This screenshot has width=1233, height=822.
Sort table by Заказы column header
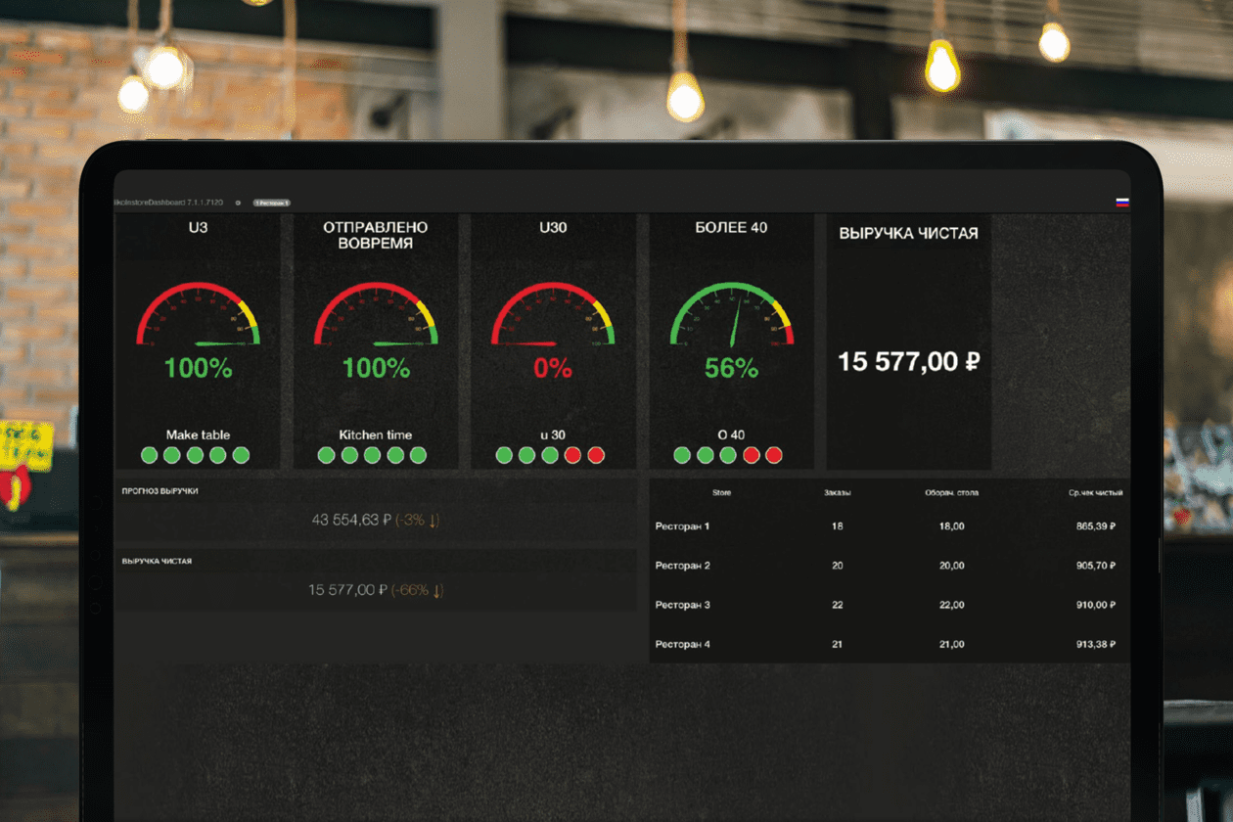click(x=838, y=492)
